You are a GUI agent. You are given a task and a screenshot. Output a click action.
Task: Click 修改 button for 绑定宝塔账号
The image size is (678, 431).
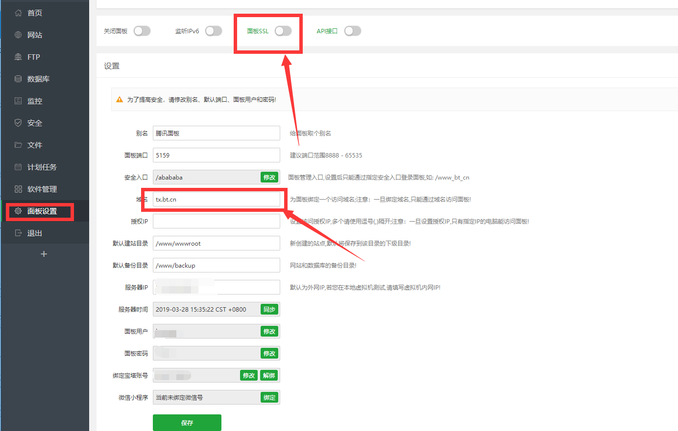pyautogui.click(x=249, y=375)
